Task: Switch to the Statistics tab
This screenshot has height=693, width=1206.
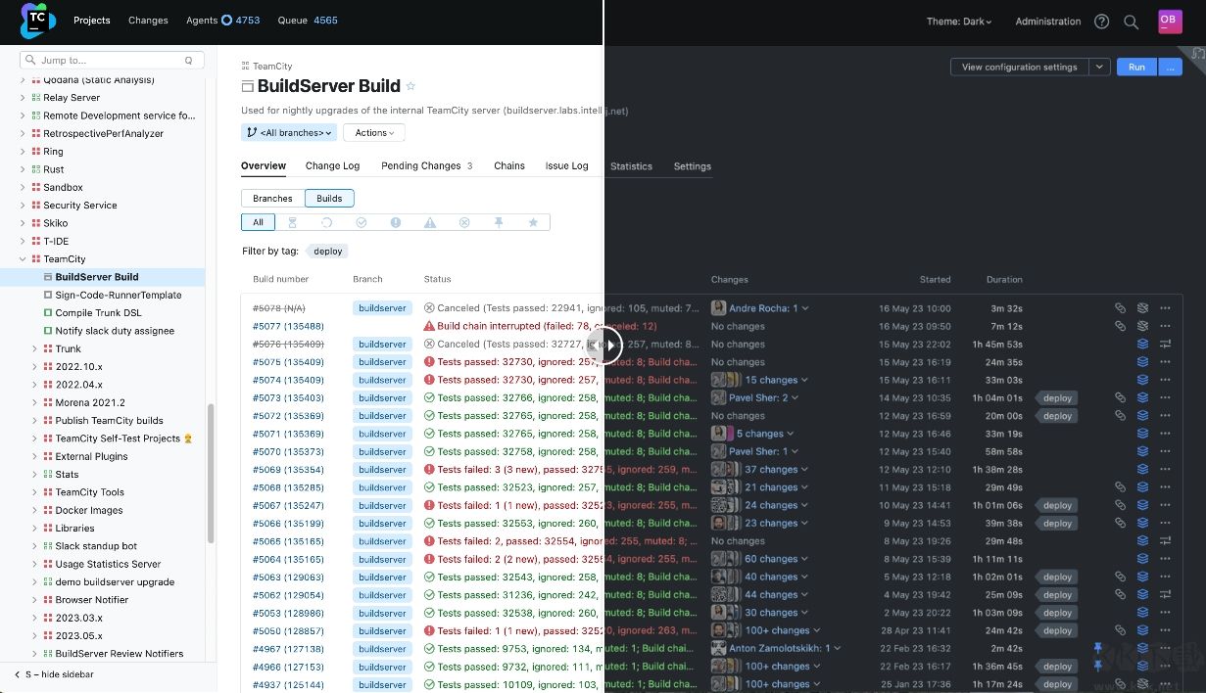Action: (631, 166)
